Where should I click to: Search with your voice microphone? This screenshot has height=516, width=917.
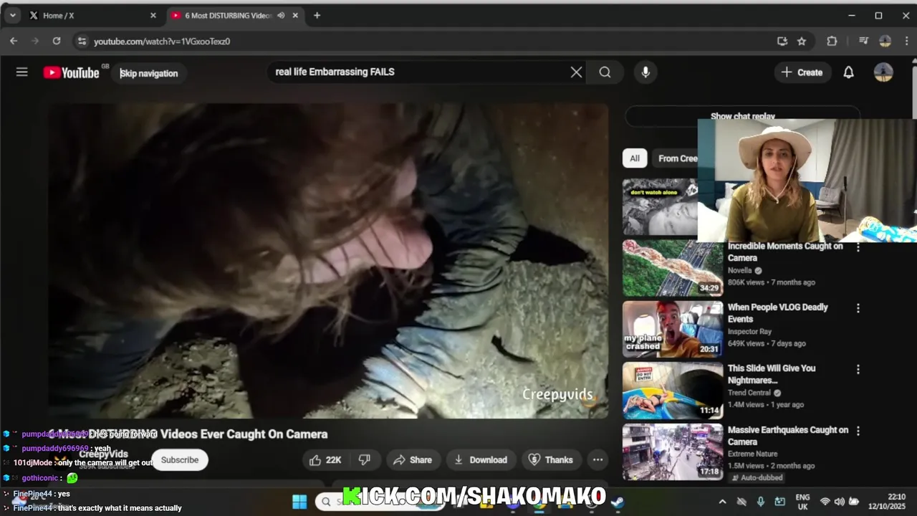(645, 72)
